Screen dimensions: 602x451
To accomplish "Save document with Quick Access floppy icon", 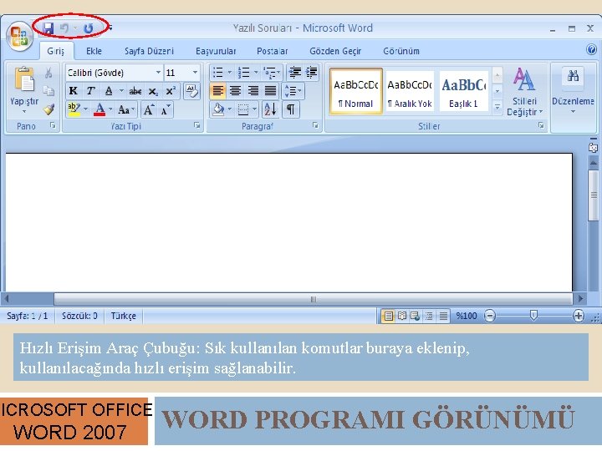I will click(48, 28).
